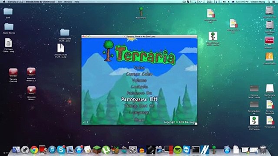Click Back in the Terraria menu

(139, 120)
